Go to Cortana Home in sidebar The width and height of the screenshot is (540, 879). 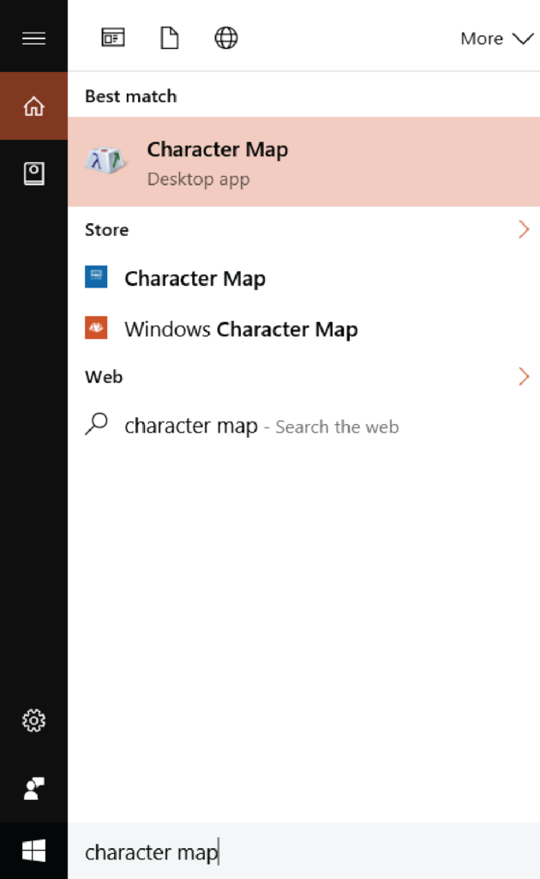[33, 106]
